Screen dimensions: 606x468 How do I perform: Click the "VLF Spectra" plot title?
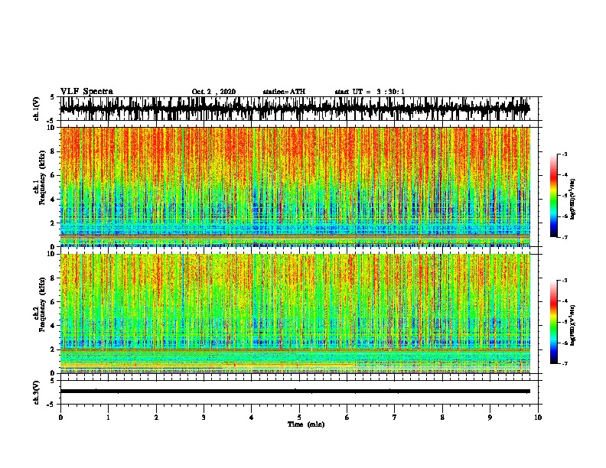point(86,92)
